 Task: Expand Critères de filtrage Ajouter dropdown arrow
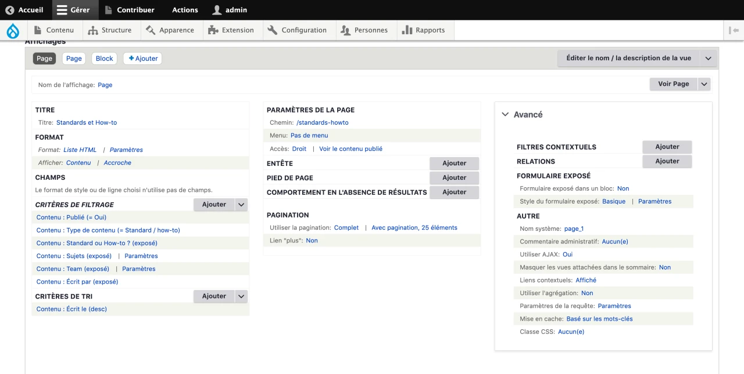242,205
